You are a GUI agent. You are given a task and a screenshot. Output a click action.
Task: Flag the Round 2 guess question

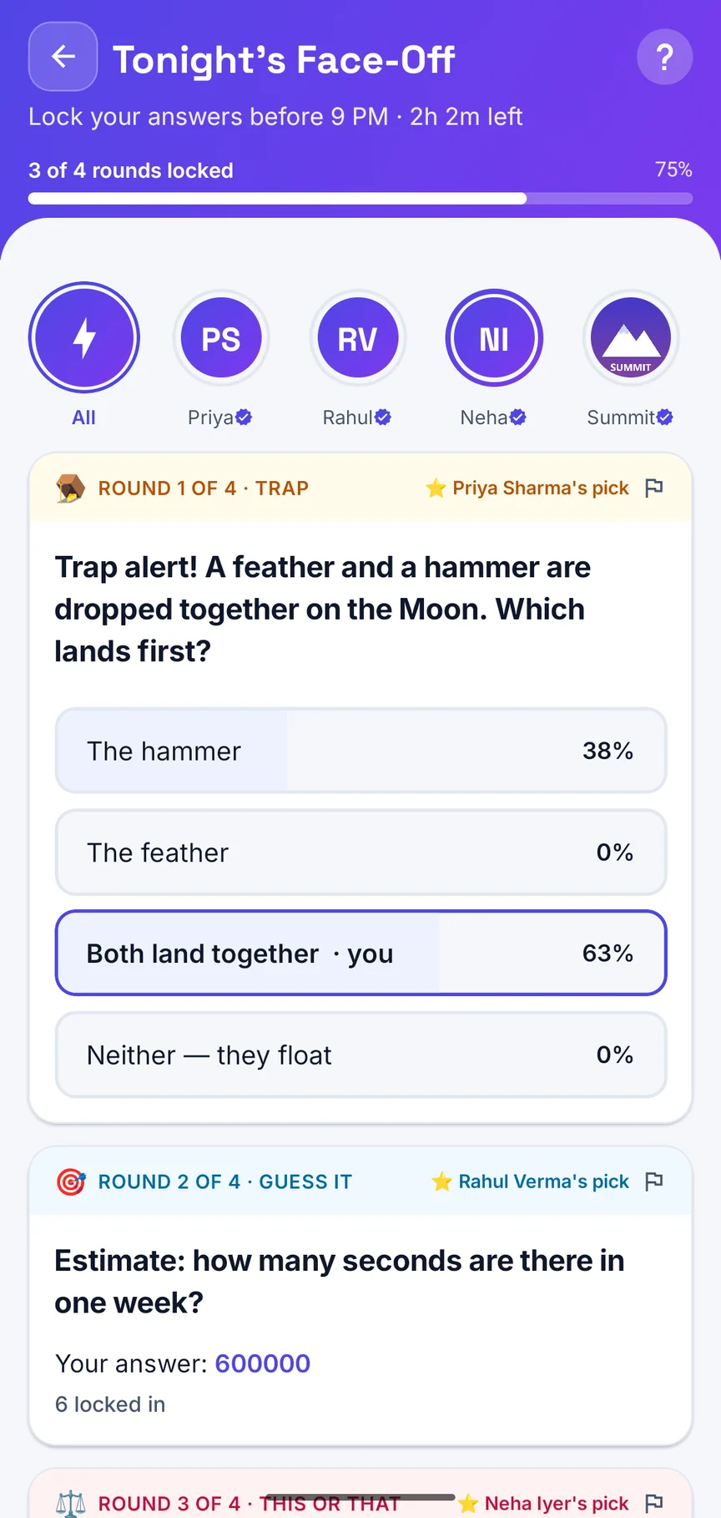pyautogui.click(x=654, y=1182)
